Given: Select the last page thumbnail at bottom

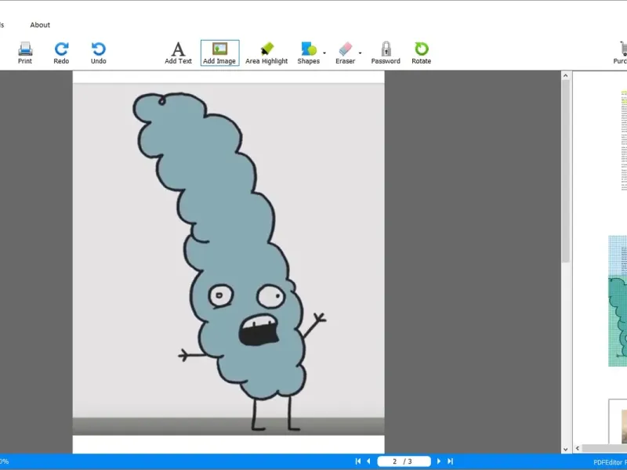Looking at the screenshot, I should 618,421.
